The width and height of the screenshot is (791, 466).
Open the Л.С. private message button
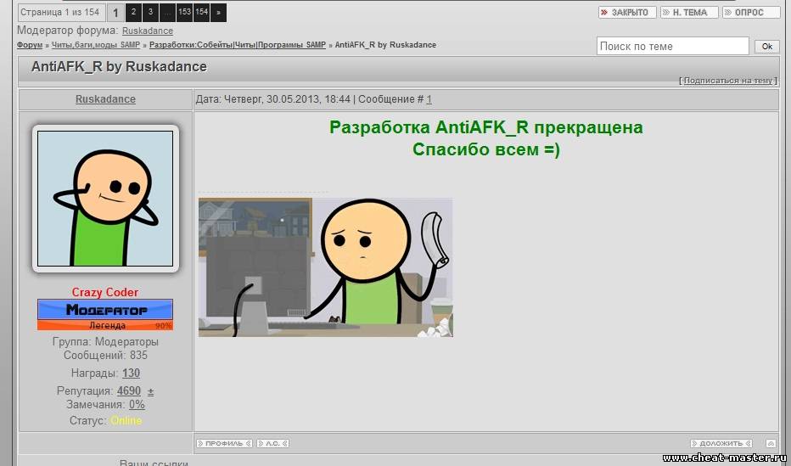coord(272,443)
